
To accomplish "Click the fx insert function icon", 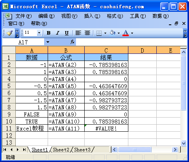I will tap(72, 42).
